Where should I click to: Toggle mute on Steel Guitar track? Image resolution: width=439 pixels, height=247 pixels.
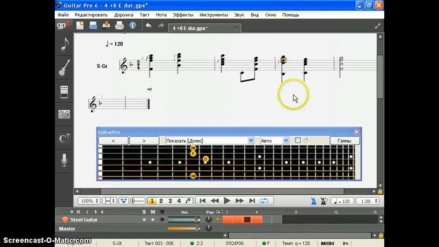pos(153,220)
